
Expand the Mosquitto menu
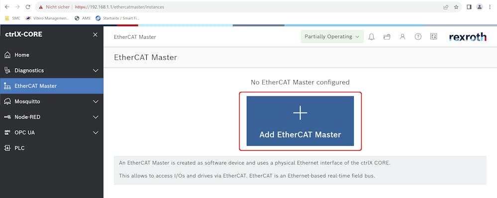pyautogui.click(x=52, y=101)
